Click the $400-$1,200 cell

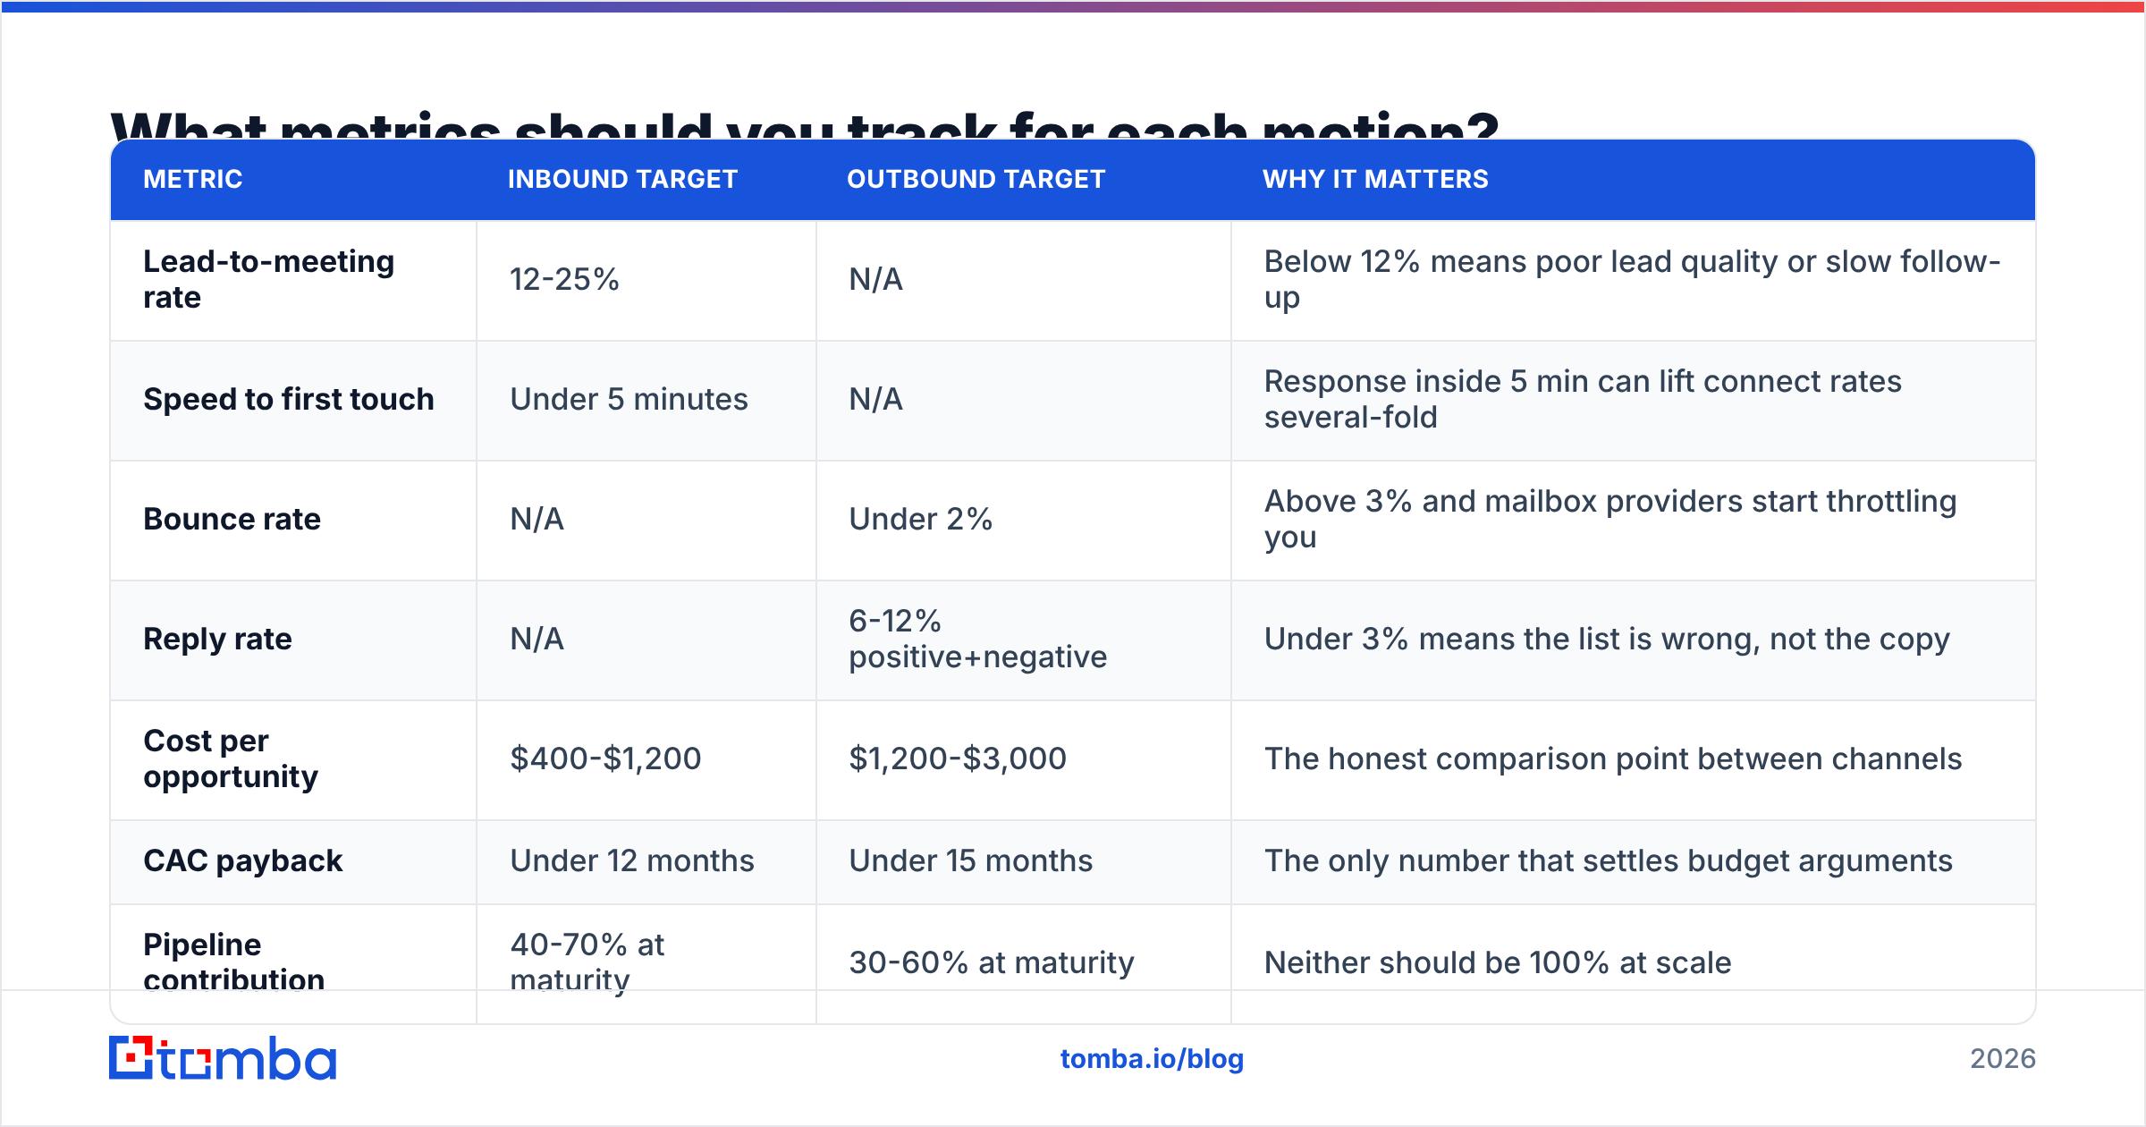(x=605, y=758)
